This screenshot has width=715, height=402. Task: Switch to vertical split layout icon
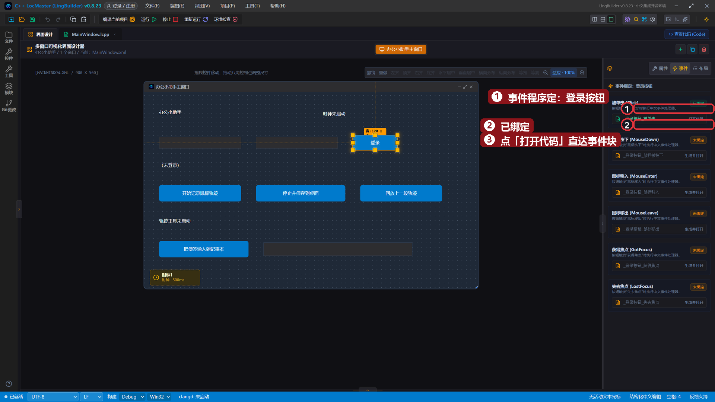pos(595,19)
